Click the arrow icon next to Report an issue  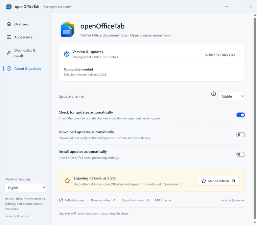pyautogui.click(x=147, y=200)
